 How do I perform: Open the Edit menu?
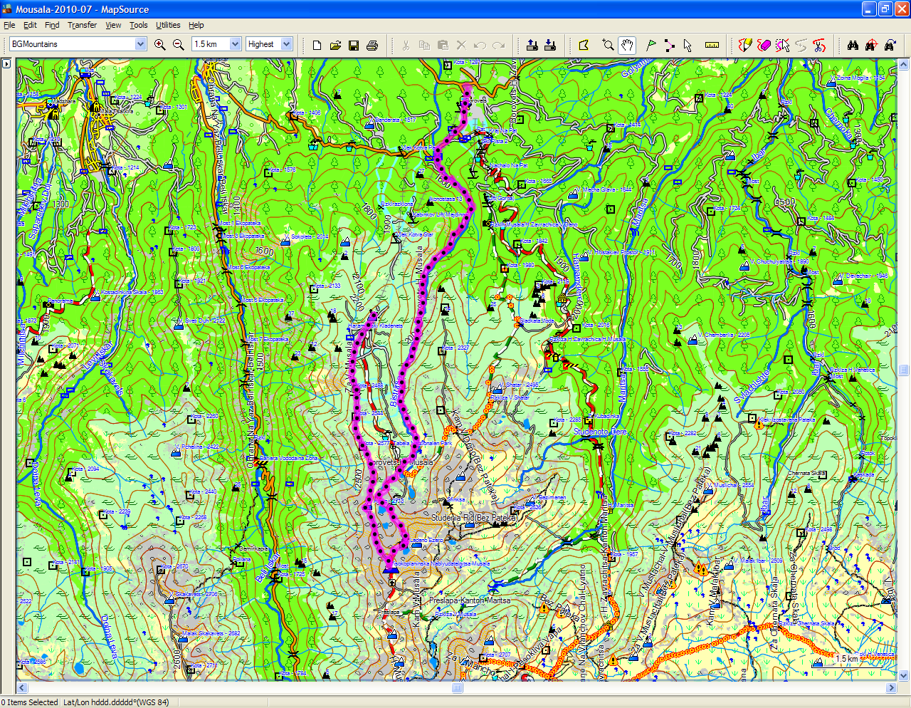coord(30,25)
